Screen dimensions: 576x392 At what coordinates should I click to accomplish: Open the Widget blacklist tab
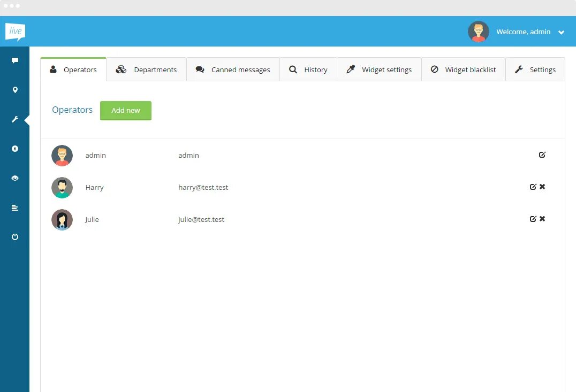point(463,70)
